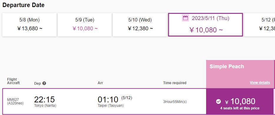The image size is (275, 115).
Task: Select the 5/9 (Tue) departure date
Action: 85,24
